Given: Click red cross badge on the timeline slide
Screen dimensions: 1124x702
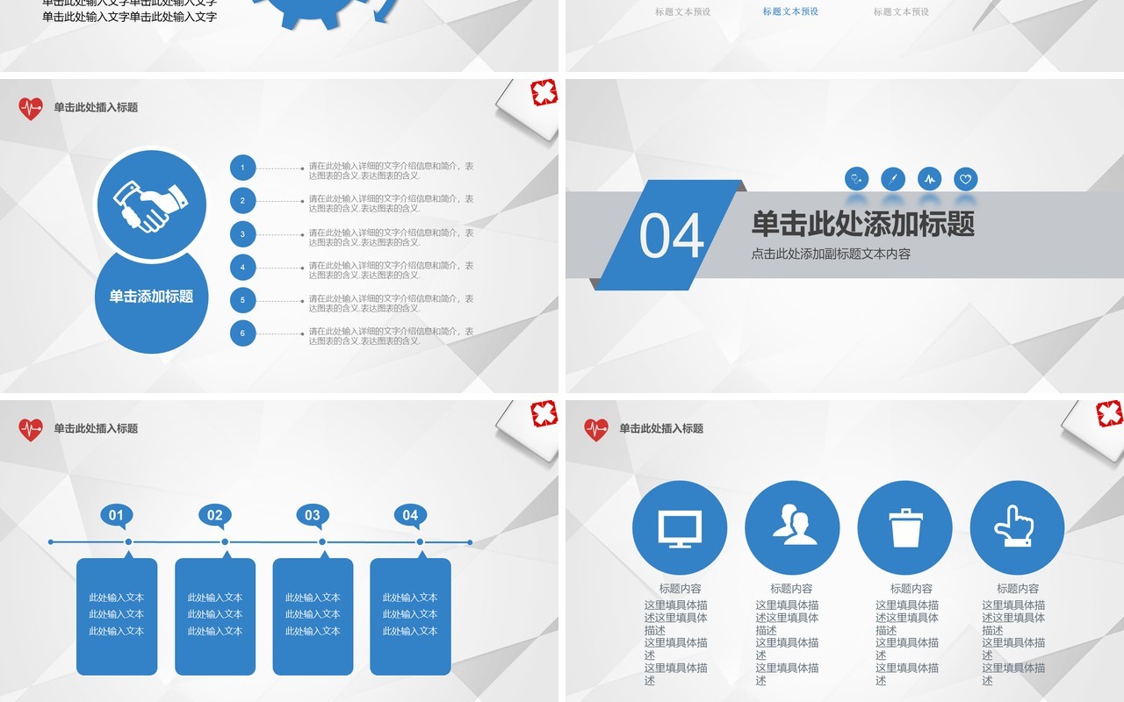Looking at the screenshot, I should [544, 413].
